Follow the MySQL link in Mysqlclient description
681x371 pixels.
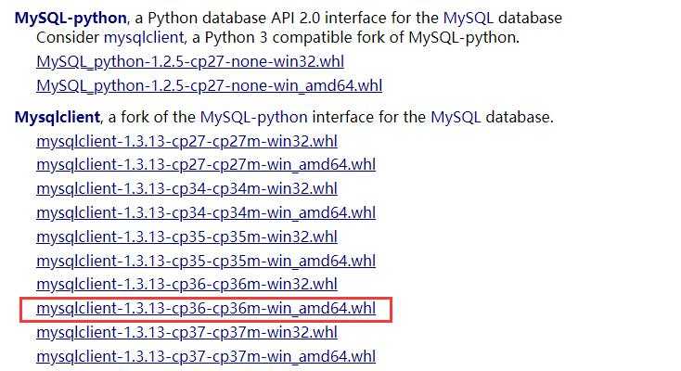tap(456, 117)
